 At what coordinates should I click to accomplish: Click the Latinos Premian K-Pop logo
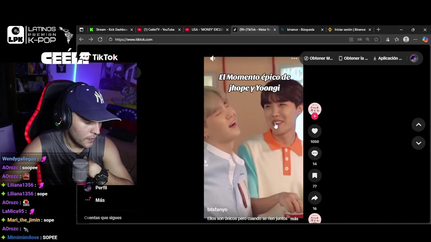pos(40,35)
